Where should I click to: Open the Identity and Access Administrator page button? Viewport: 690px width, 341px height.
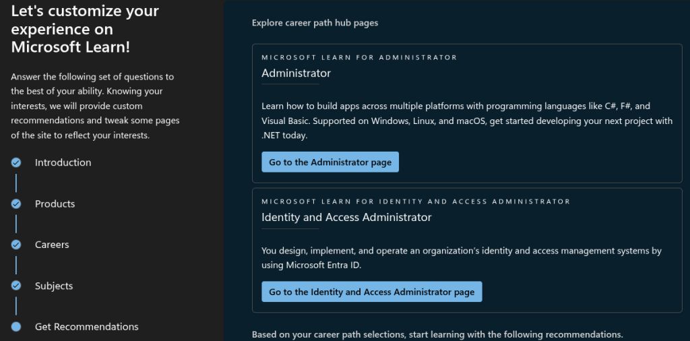click(x=371, y=292)
